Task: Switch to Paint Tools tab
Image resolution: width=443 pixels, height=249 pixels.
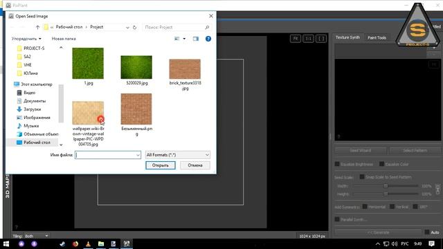Action: tap(377, 37)
